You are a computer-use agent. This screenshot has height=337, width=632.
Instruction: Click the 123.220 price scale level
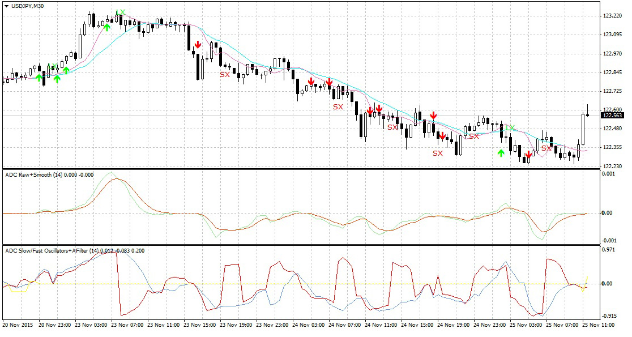613,16
